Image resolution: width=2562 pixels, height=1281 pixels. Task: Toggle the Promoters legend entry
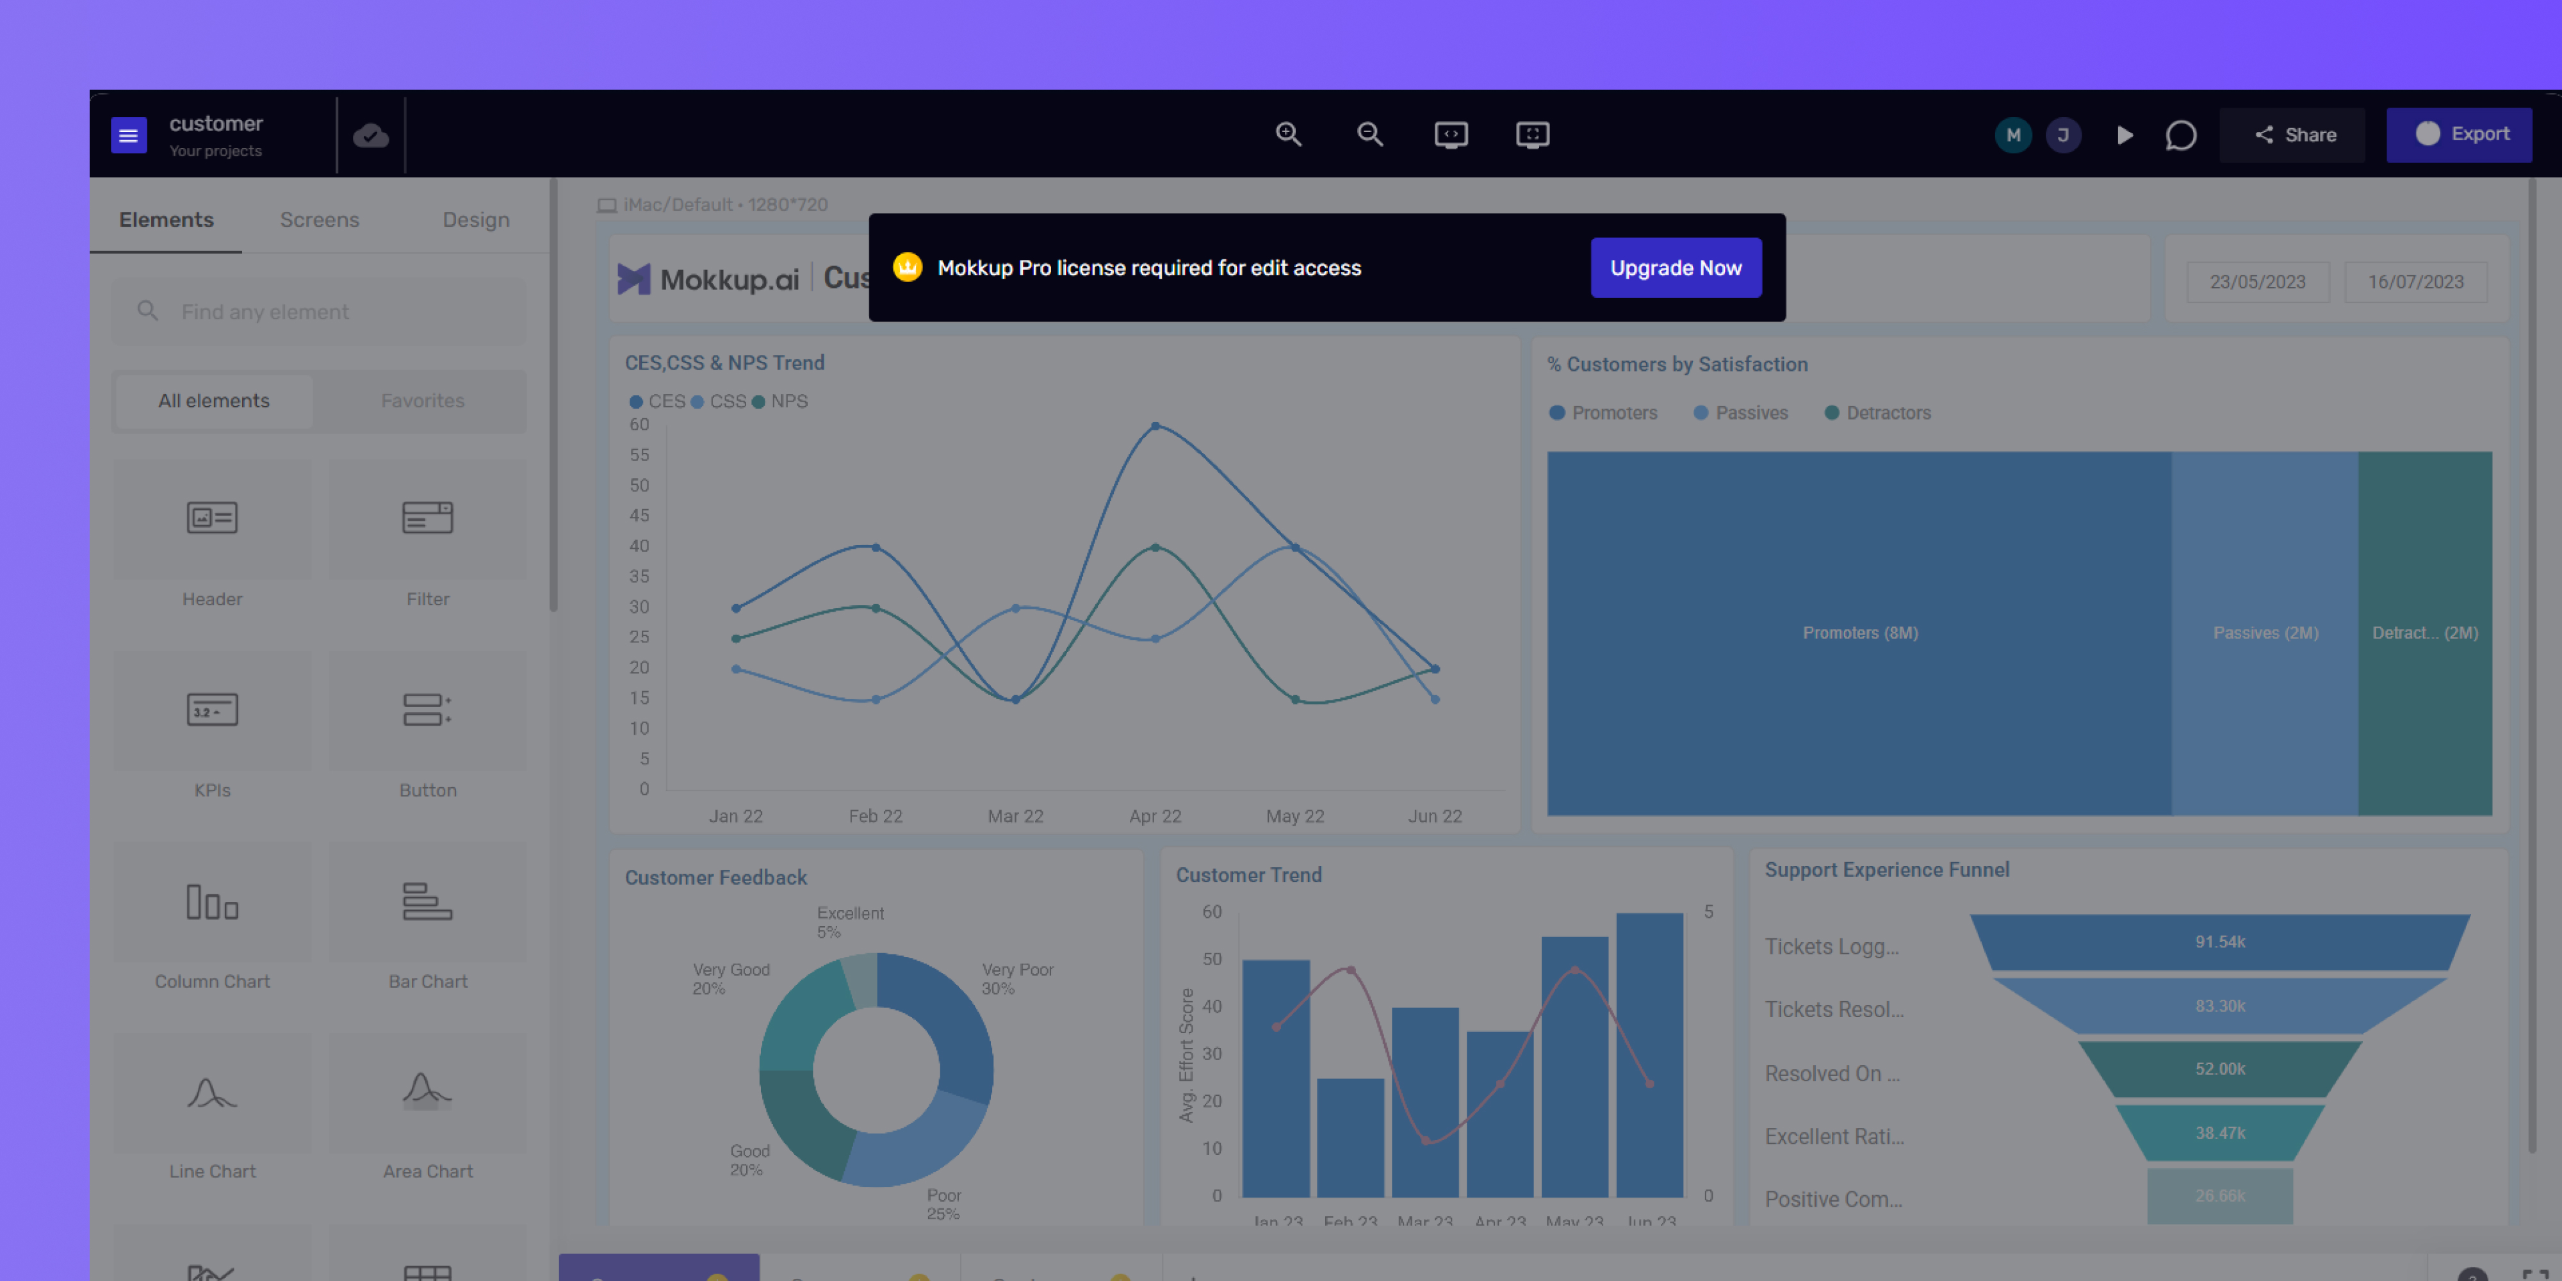[x=1603, y=412]
